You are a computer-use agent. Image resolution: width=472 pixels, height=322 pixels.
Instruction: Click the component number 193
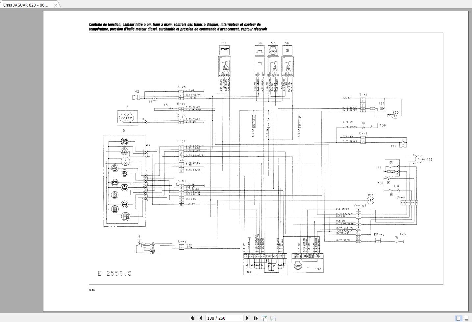[x=318, y=269]
